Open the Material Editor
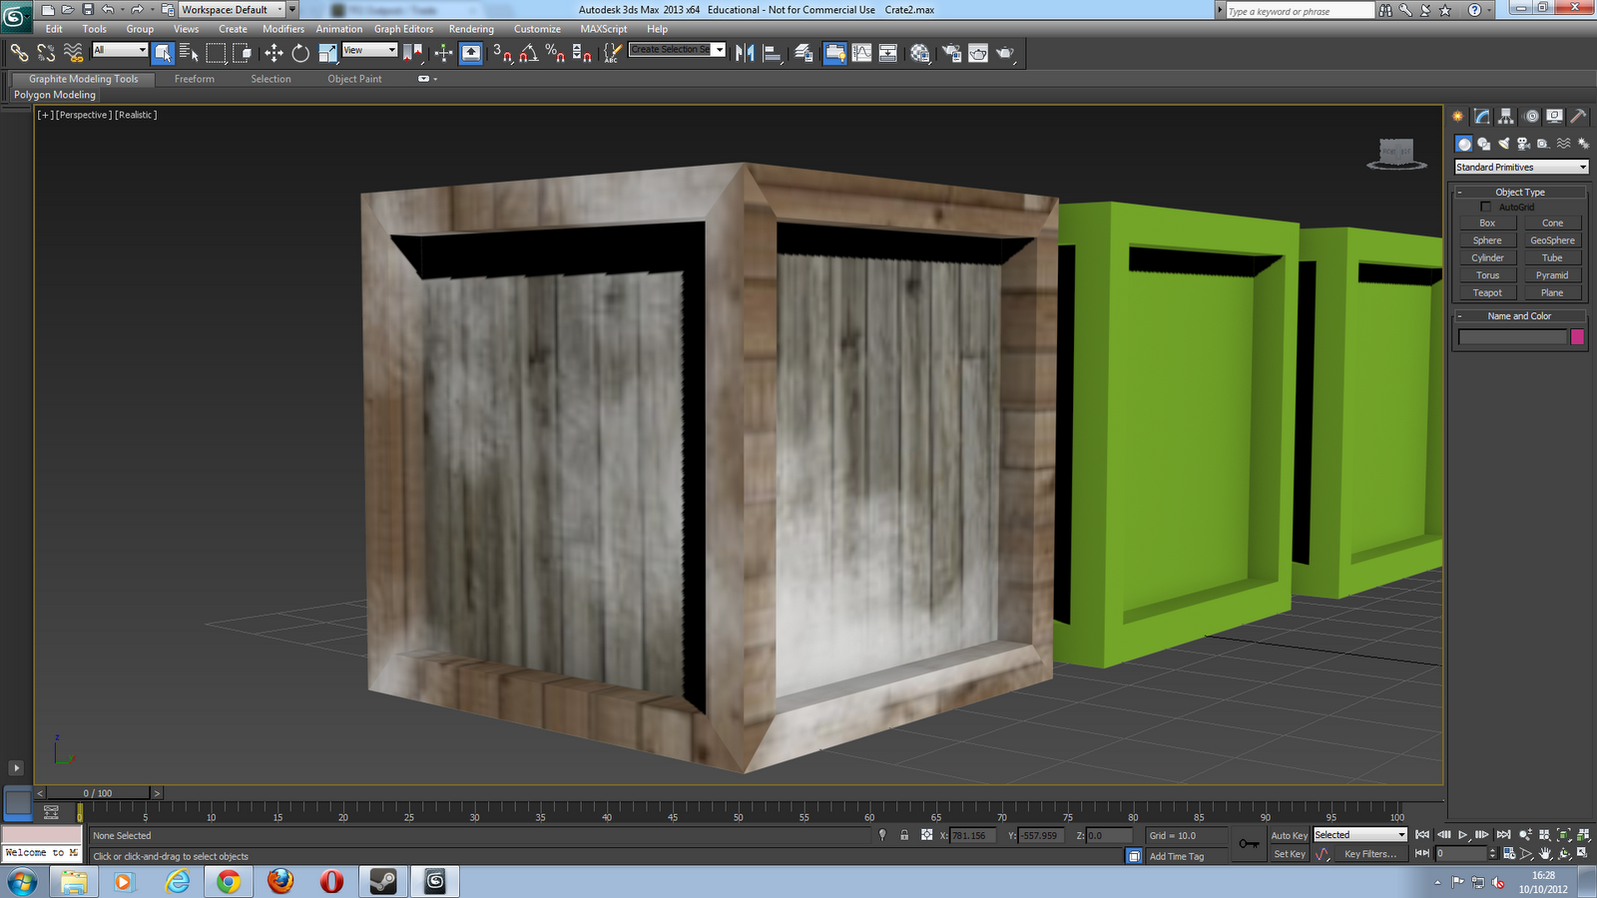 click(920, 53)
